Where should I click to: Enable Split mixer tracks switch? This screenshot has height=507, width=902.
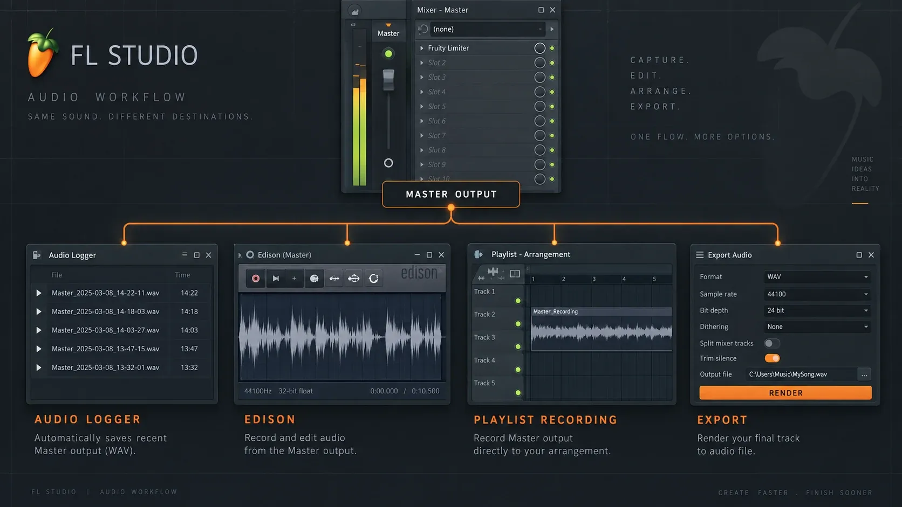click(x=772, y=343)
